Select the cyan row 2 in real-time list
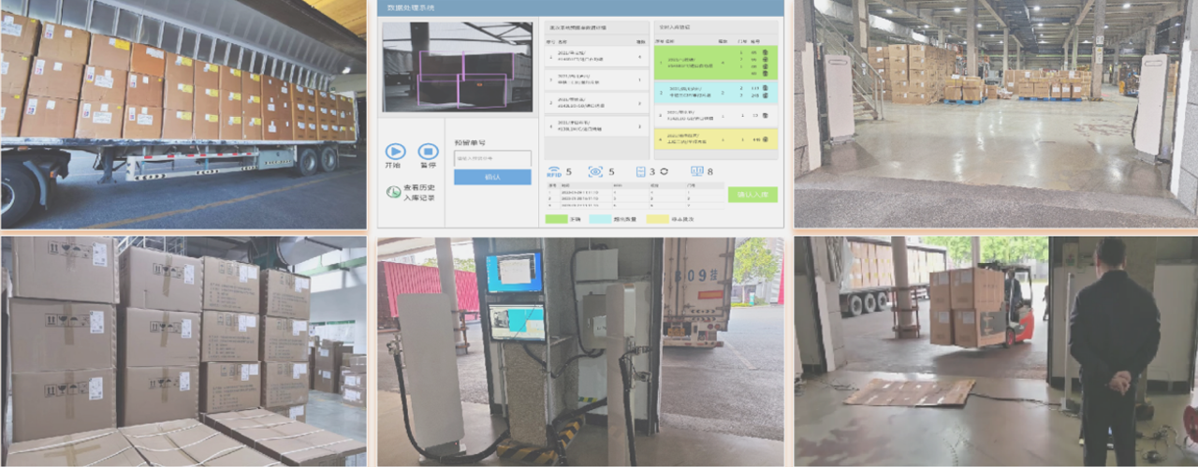This screenshot has height=467, width=1198. (716, 91)
